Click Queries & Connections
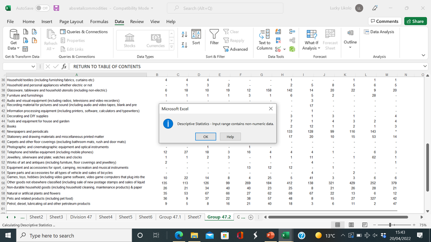The width and height of the screenshot is (431, 242). coord(84,32)
